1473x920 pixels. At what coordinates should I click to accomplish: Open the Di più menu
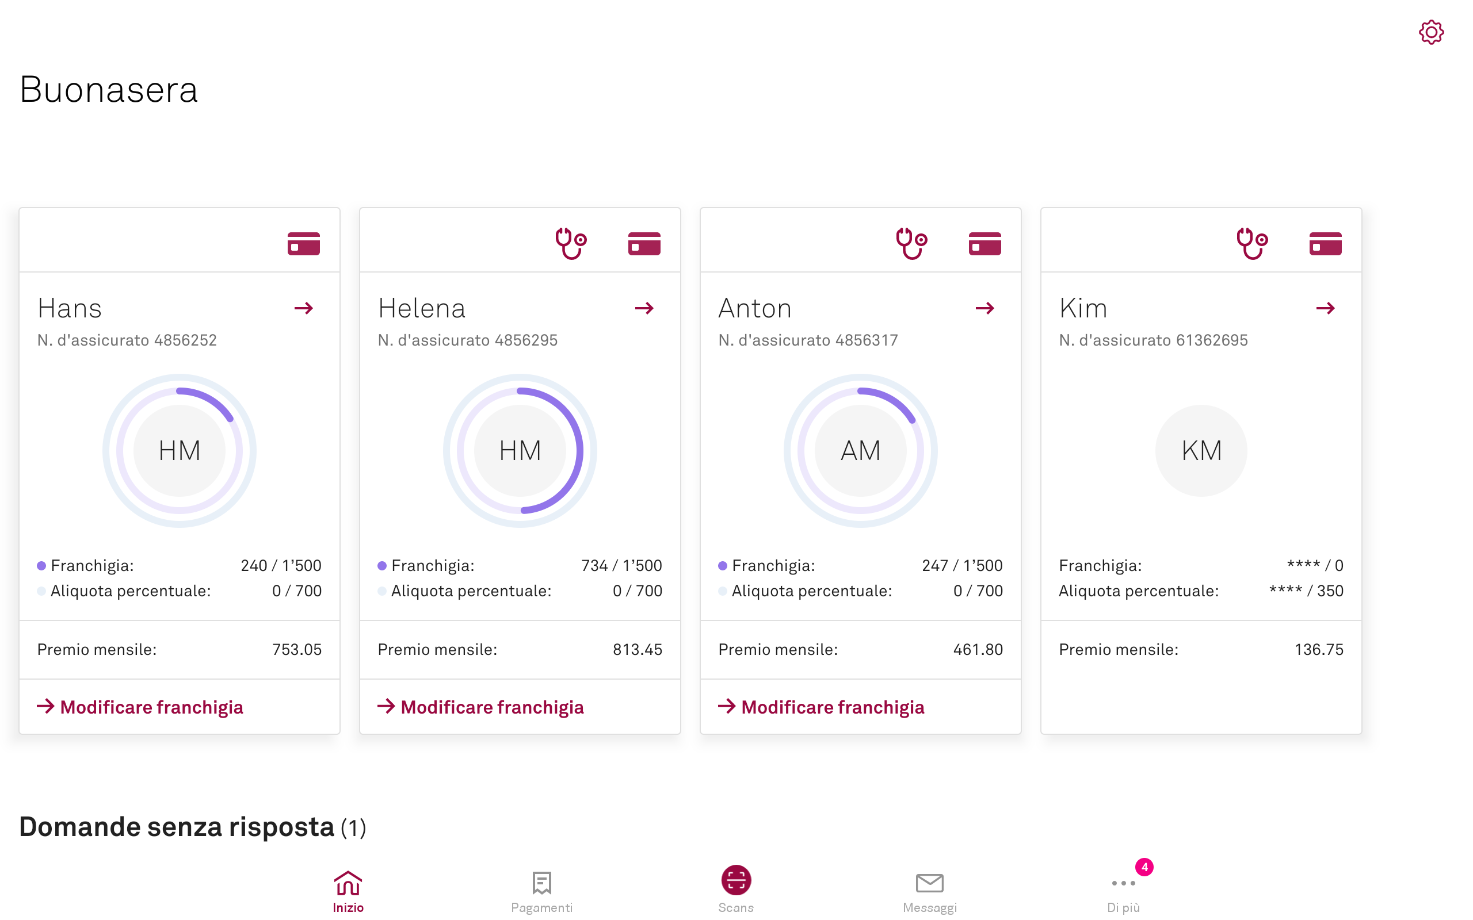click(1123, 891)
